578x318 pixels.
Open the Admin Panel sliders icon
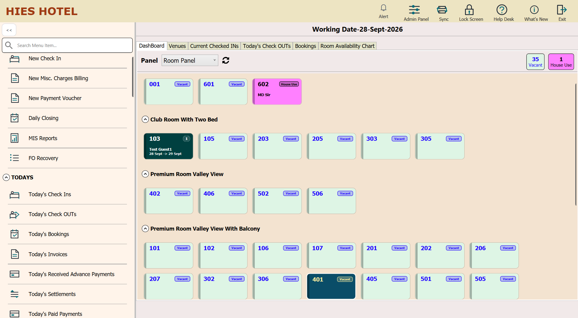[414, 10]
